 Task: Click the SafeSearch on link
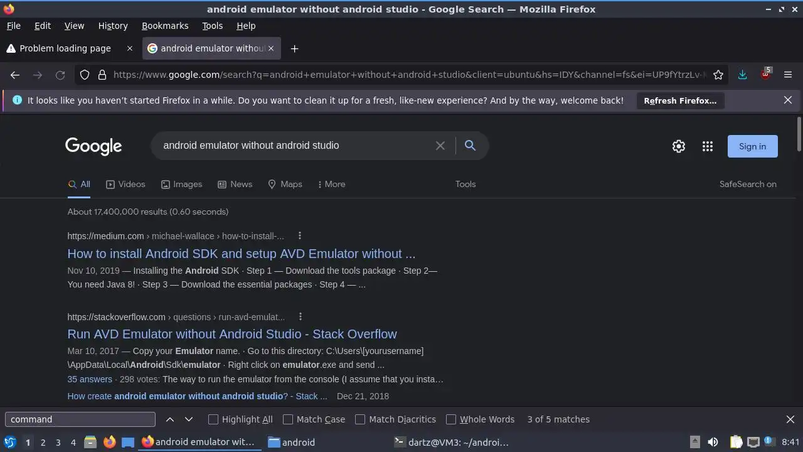coord(748,184)
